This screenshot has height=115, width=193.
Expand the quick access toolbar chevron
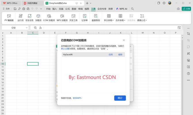point(41,9)
